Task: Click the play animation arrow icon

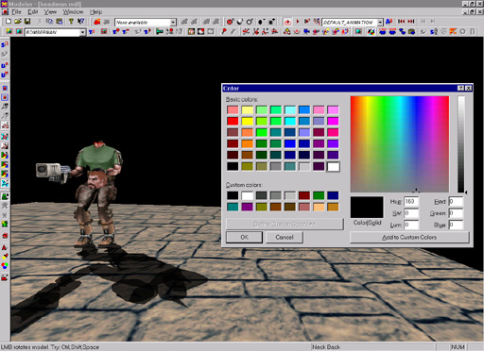Action: point(298,22)
